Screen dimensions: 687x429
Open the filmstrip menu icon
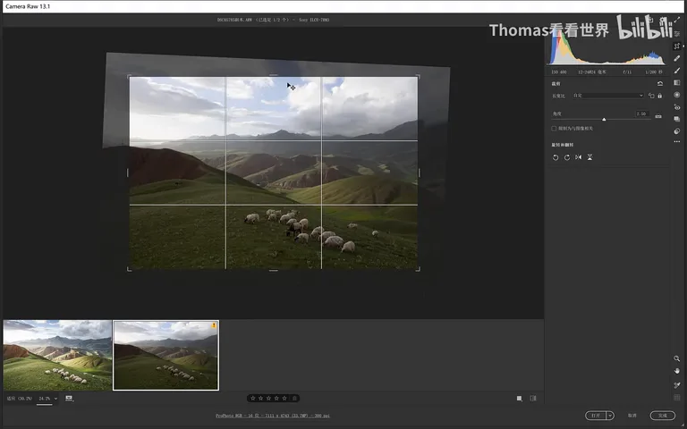tap(69, 399)
